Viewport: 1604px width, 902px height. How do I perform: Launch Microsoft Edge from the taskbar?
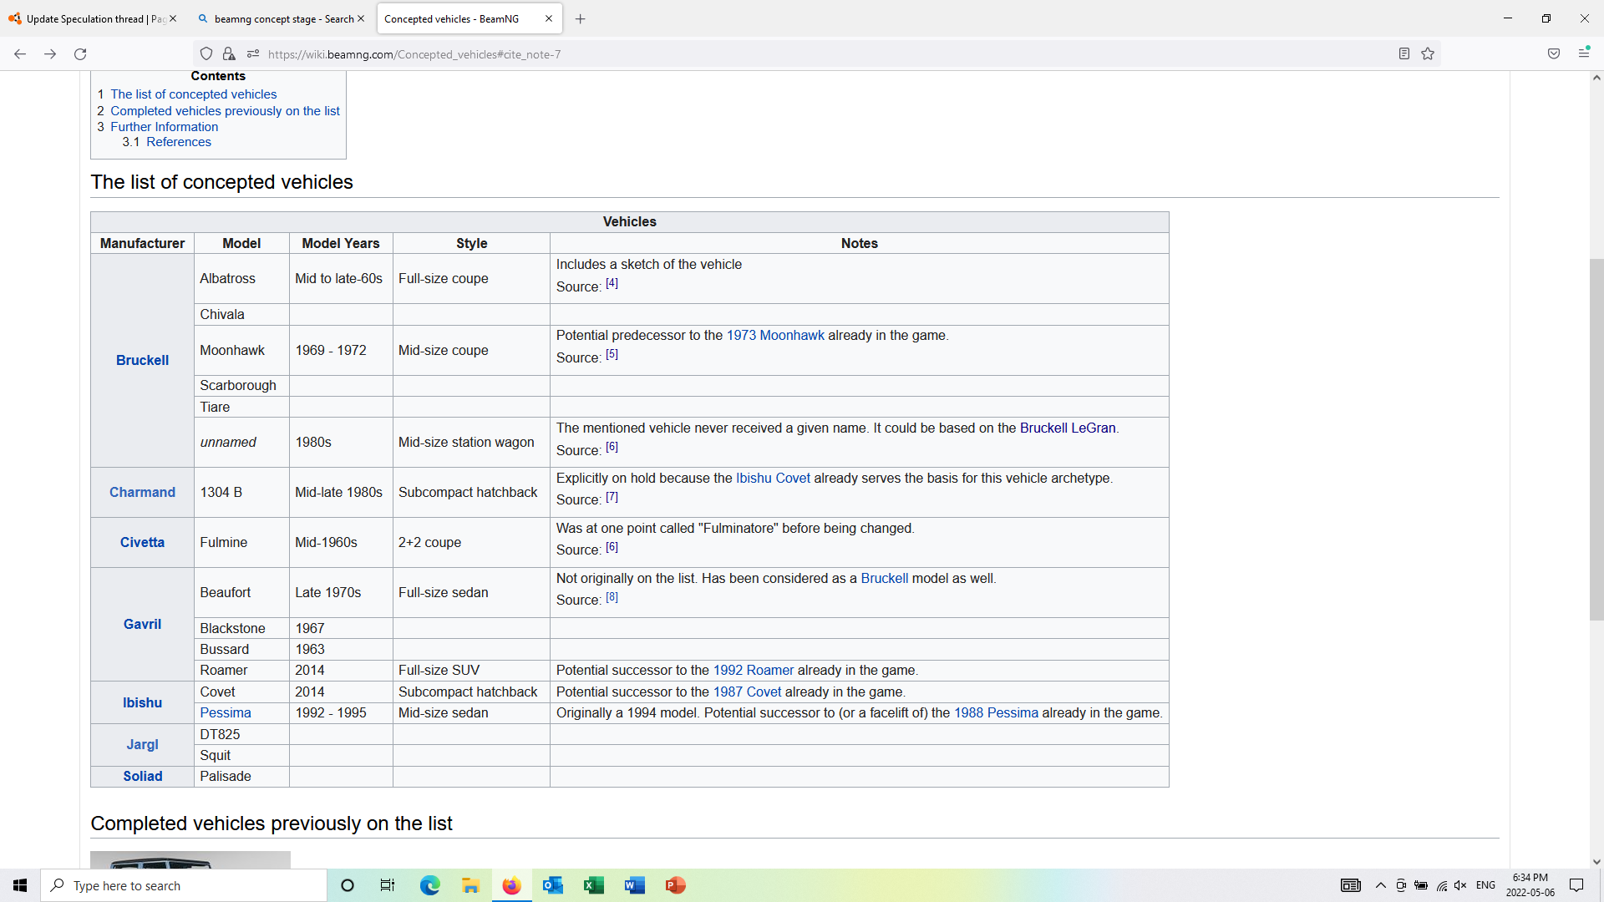[x=429, y=885]
